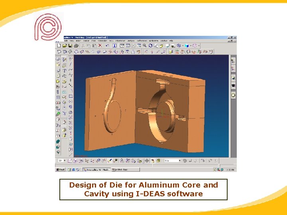Image resolution: width=287 pixels, height=215 pixels.
Task: Click the blue Information 'i' icon
Action: [x=114, y=45]
